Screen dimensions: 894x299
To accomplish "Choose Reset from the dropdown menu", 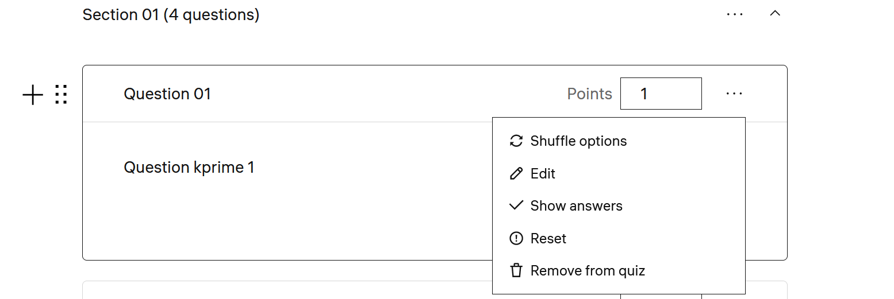I will [x=548, y=238].
